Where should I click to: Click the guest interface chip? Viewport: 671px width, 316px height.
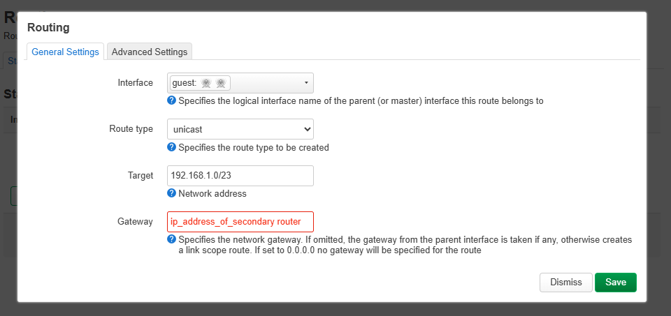click(x=200, y=83)
